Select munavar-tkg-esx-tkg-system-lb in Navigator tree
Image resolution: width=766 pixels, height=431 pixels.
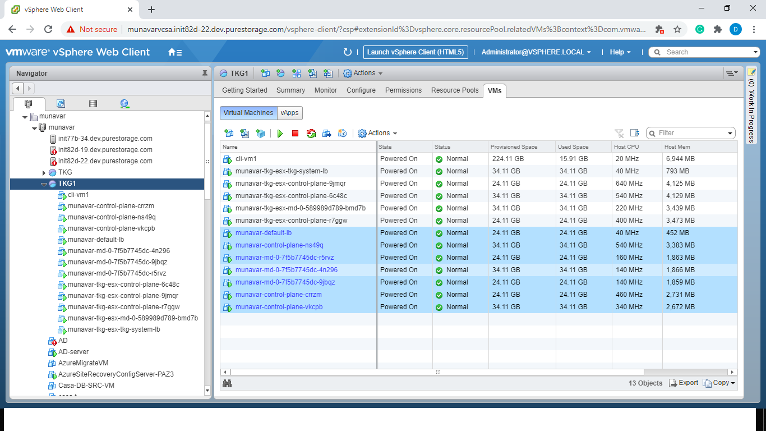click(114, 329)
